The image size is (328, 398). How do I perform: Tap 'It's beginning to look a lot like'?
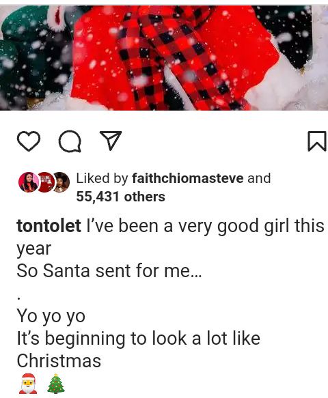(139, 339)
